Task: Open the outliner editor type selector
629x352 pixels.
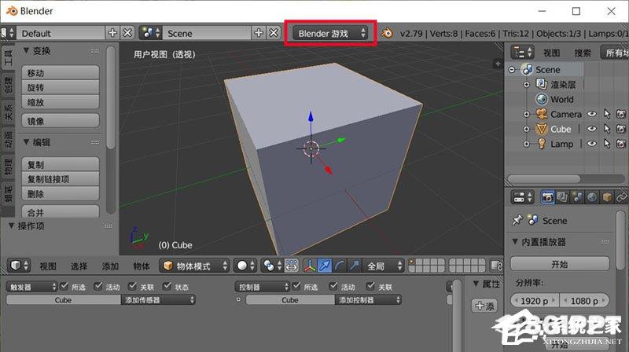Action: click(x=522, y=52)
